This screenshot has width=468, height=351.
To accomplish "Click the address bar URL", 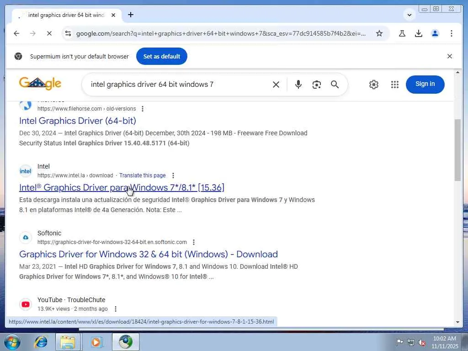I will (221, 33).
